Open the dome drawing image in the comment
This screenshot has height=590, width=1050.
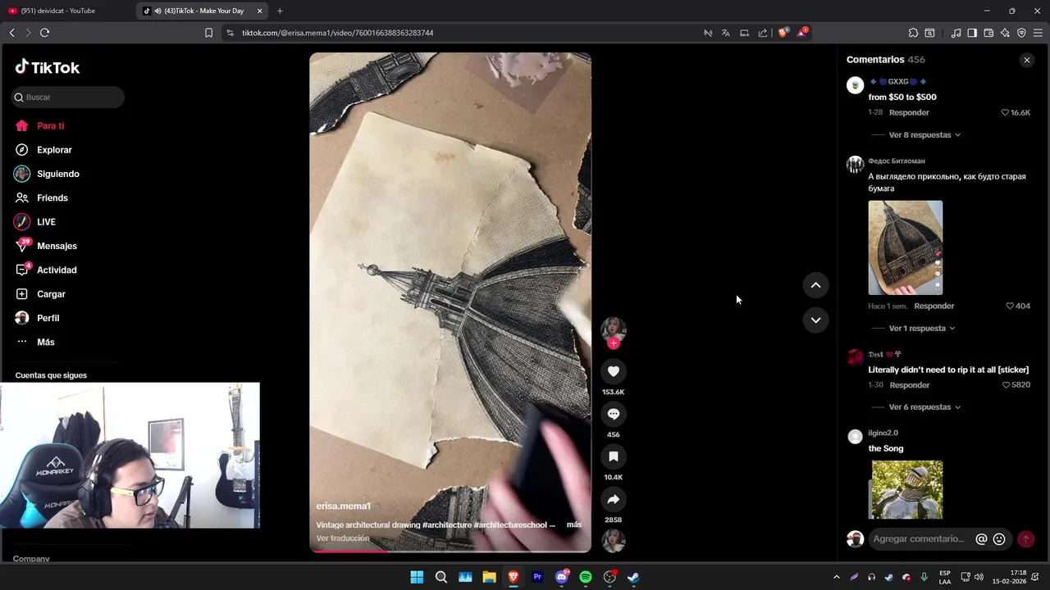tap(906, 247)
